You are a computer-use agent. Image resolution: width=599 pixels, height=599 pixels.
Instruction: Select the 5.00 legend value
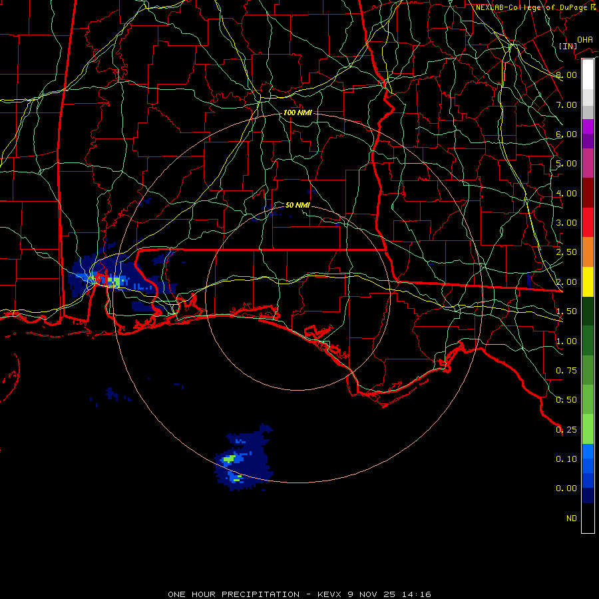(x=566, y=164)
